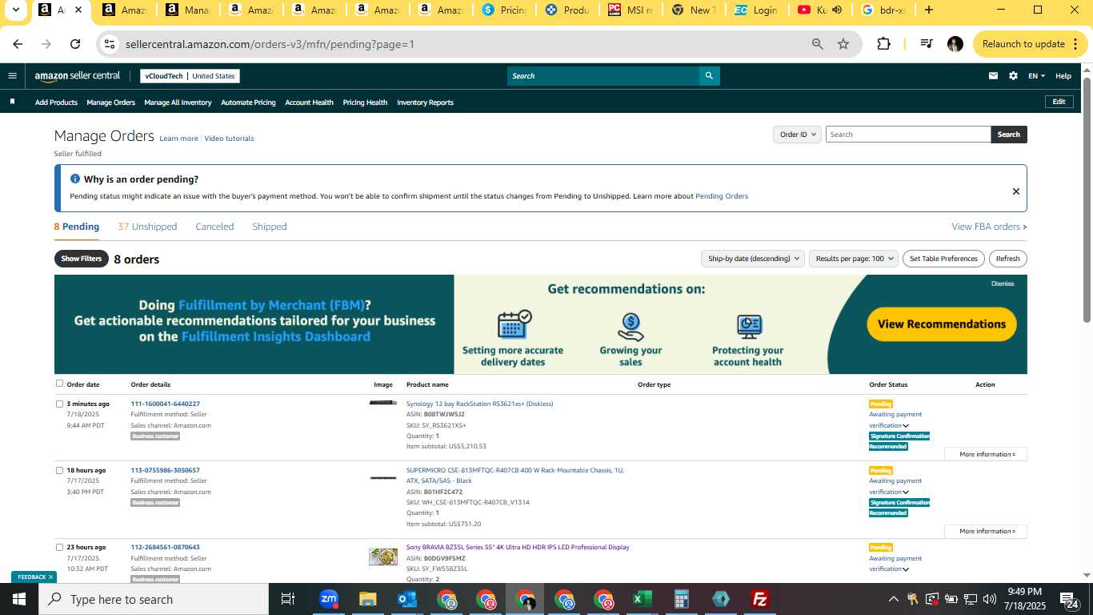Open a new browser tab

pyautogui.click(x=928, y=10)
